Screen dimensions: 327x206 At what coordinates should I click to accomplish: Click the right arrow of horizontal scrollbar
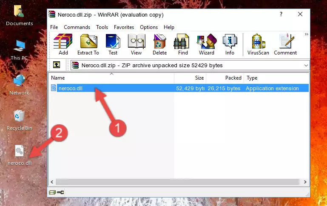click(305, 182)
